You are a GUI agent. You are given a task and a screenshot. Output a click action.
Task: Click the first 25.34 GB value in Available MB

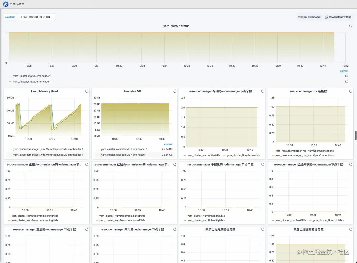[167, 149]
